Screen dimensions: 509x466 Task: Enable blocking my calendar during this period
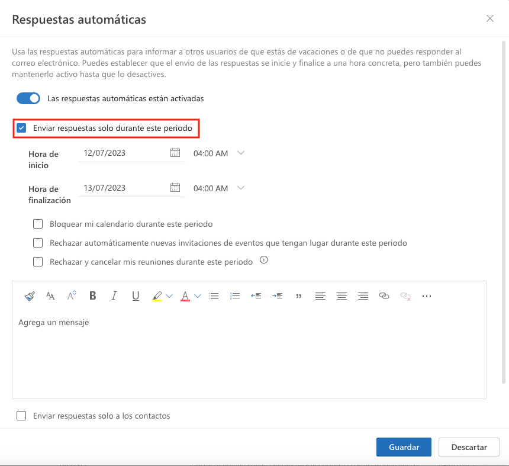pos(38,224)
